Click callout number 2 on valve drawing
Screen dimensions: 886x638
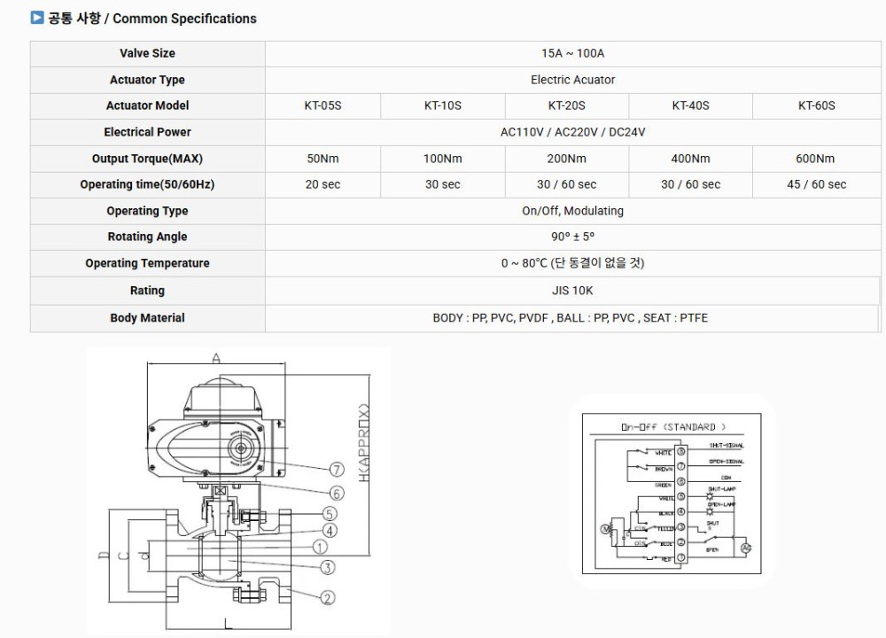[327, 598]
